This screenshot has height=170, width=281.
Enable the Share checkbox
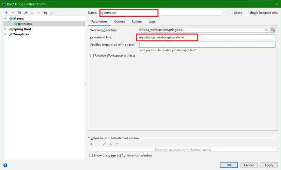tap(232, 13)
